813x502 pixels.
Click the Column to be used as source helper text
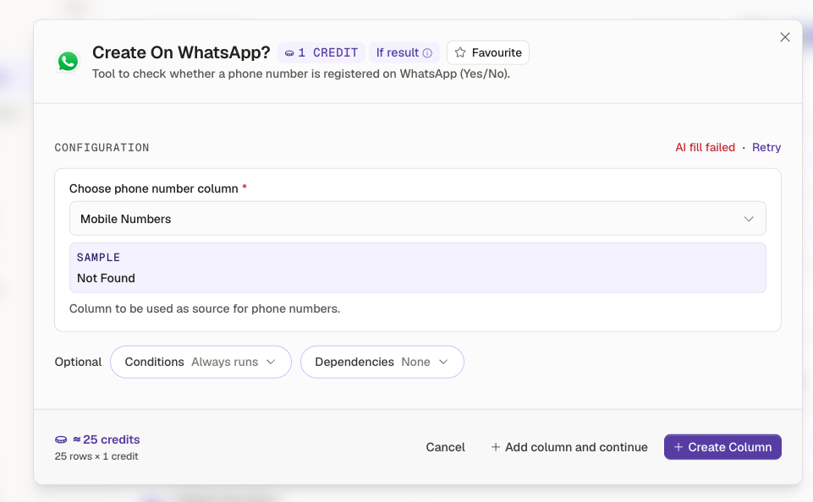204,308
